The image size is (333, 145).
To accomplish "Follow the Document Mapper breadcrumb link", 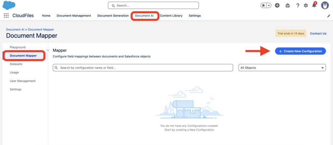I will click(41, 30).
